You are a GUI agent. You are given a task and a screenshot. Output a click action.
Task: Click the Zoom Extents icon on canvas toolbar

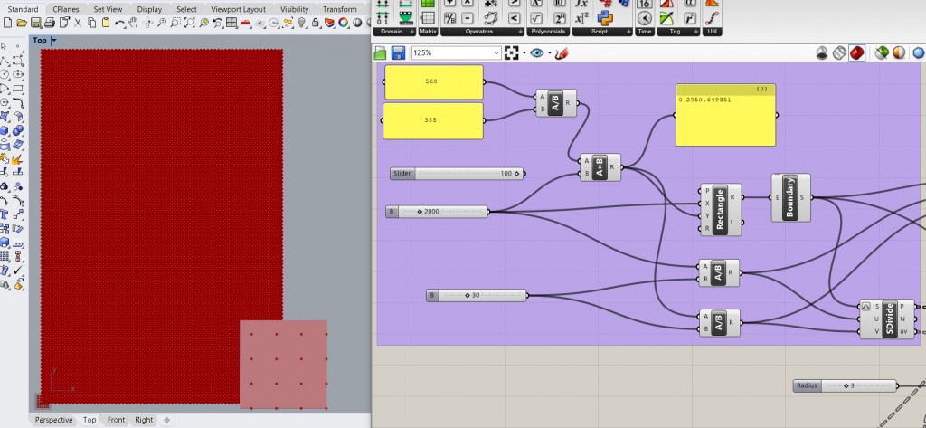click(512, 52)
